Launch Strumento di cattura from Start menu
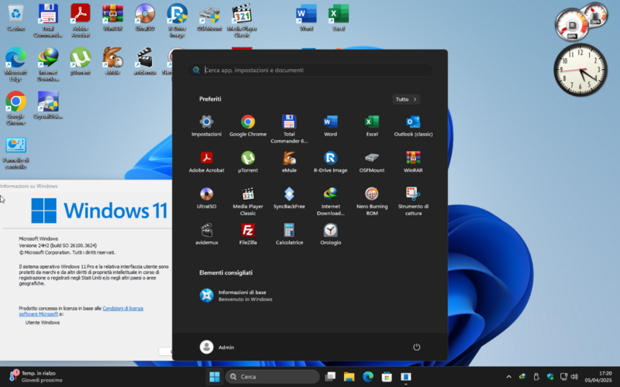Viewport: 620px width, 387px height. coord(413,201)
